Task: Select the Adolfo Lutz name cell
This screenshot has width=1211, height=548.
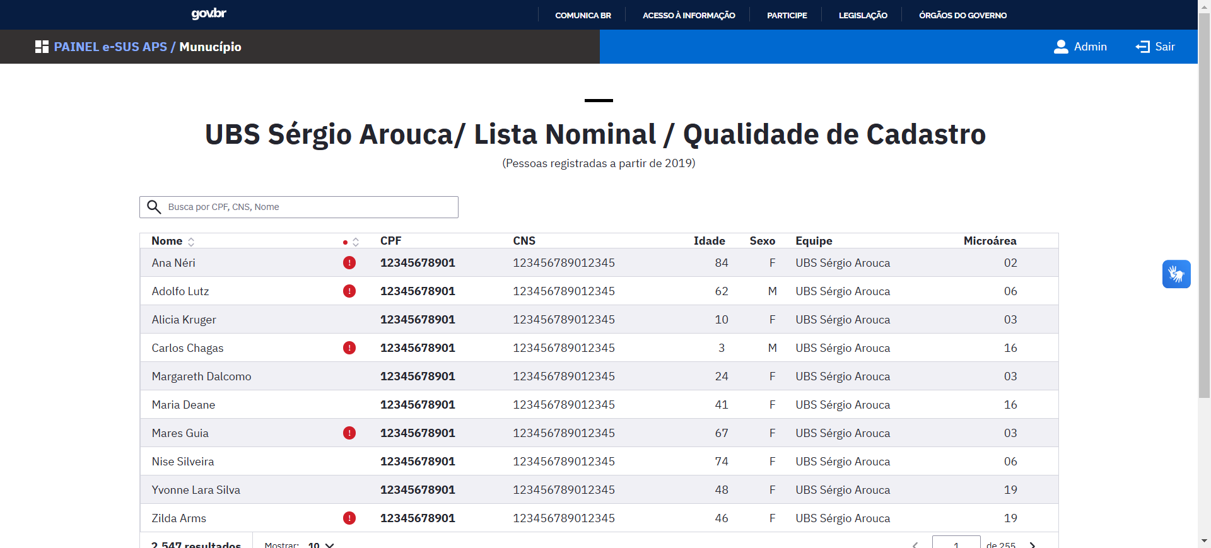Action: [180, 291]
